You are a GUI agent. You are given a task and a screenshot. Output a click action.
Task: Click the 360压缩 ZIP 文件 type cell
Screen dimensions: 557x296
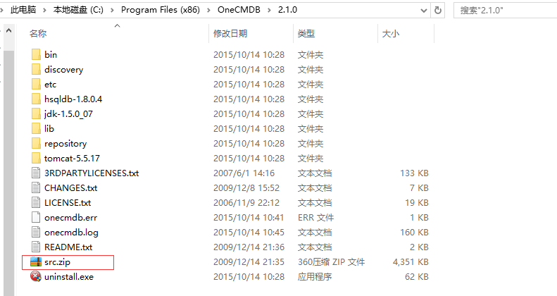[331, 262]
